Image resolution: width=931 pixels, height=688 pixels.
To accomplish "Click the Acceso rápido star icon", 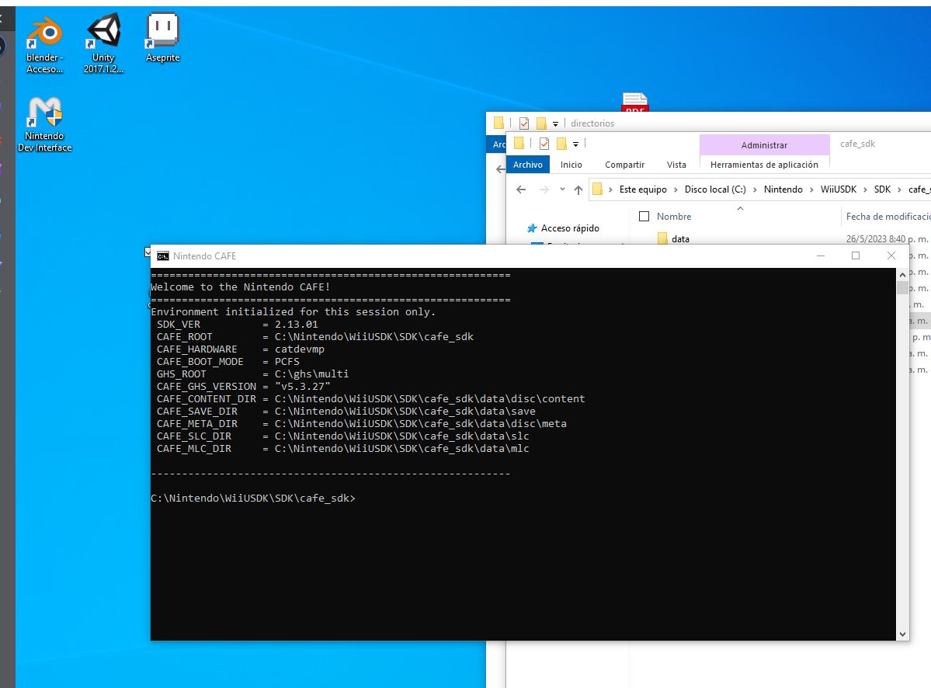I will (532, 228).
